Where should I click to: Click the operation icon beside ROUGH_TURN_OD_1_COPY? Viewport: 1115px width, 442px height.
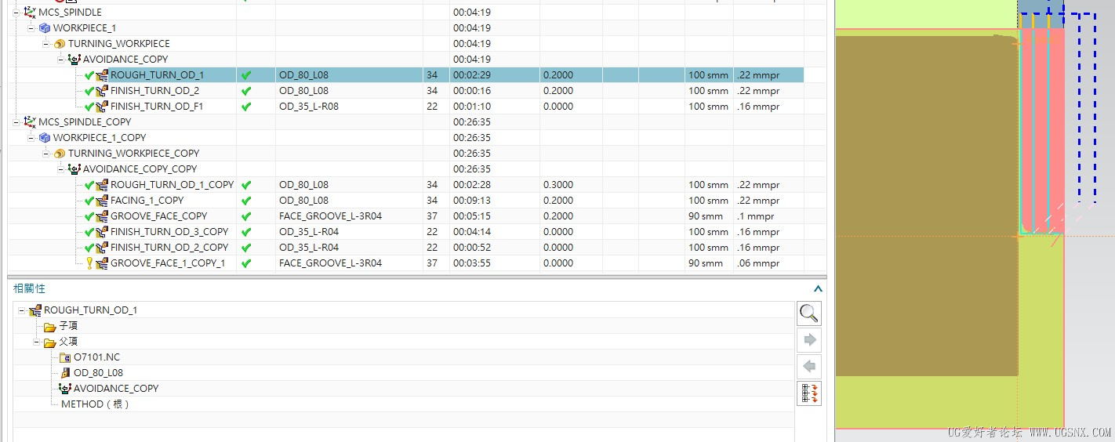[x=102, y=184]
